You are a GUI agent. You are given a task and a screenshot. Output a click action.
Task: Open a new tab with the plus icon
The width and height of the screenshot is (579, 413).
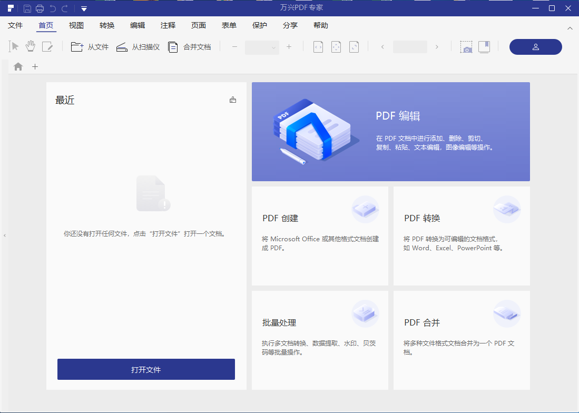tap(35, 66)
